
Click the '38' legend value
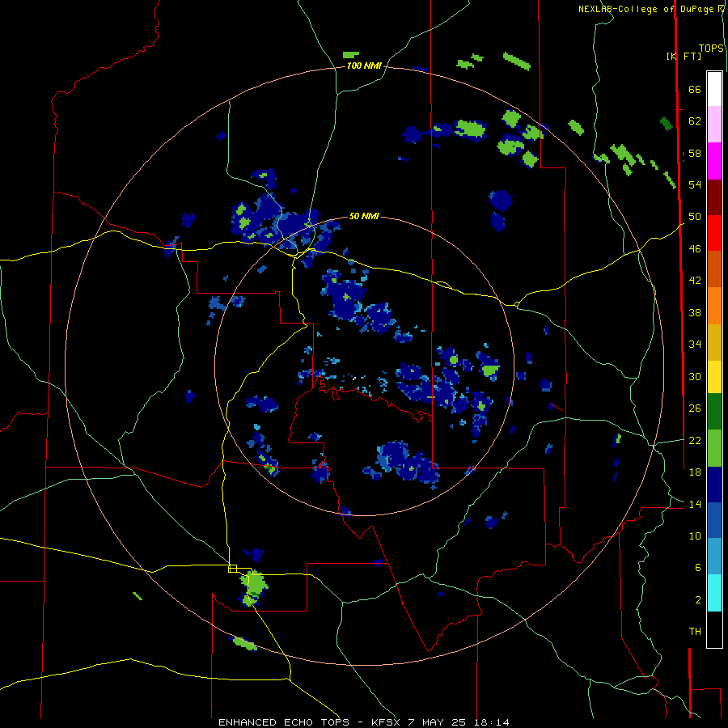tap(695, 312)
